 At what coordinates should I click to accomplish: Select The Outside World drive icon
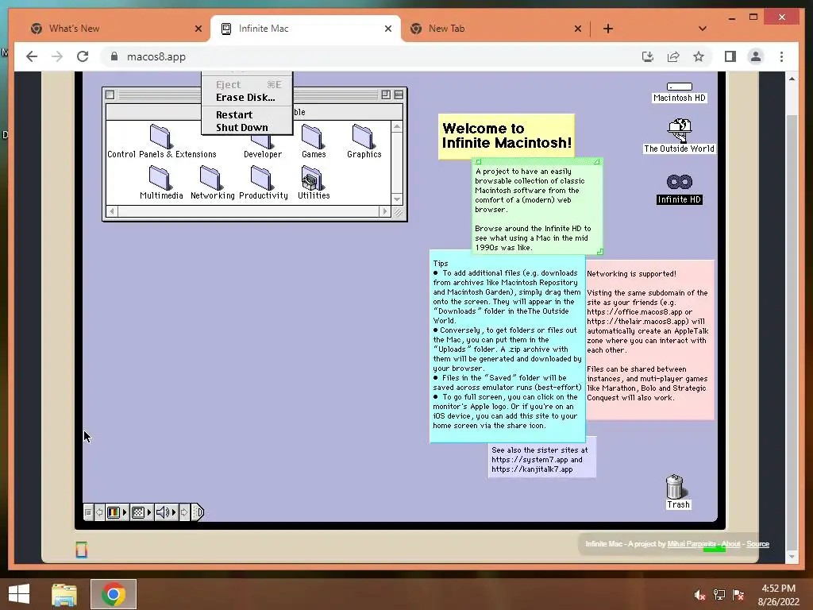(680, 136)
